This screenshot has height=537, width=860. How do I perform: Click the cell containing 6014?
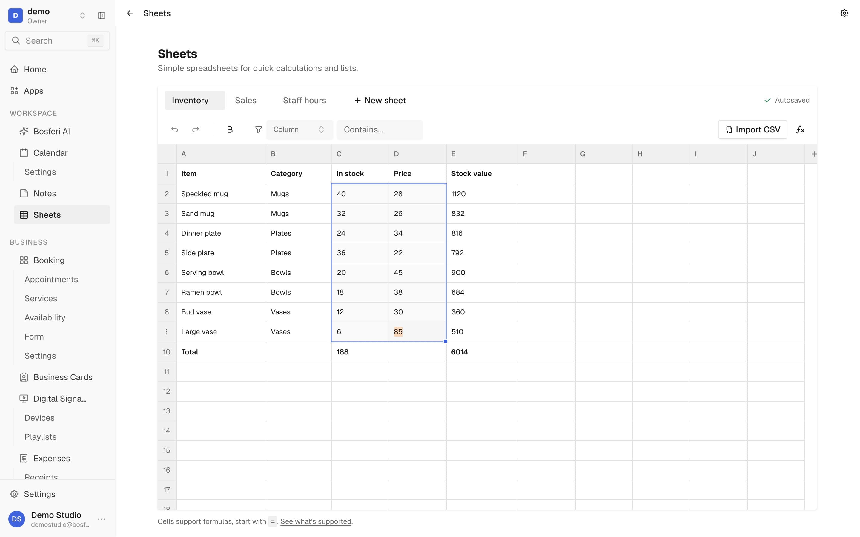click(x=482, y=352)
